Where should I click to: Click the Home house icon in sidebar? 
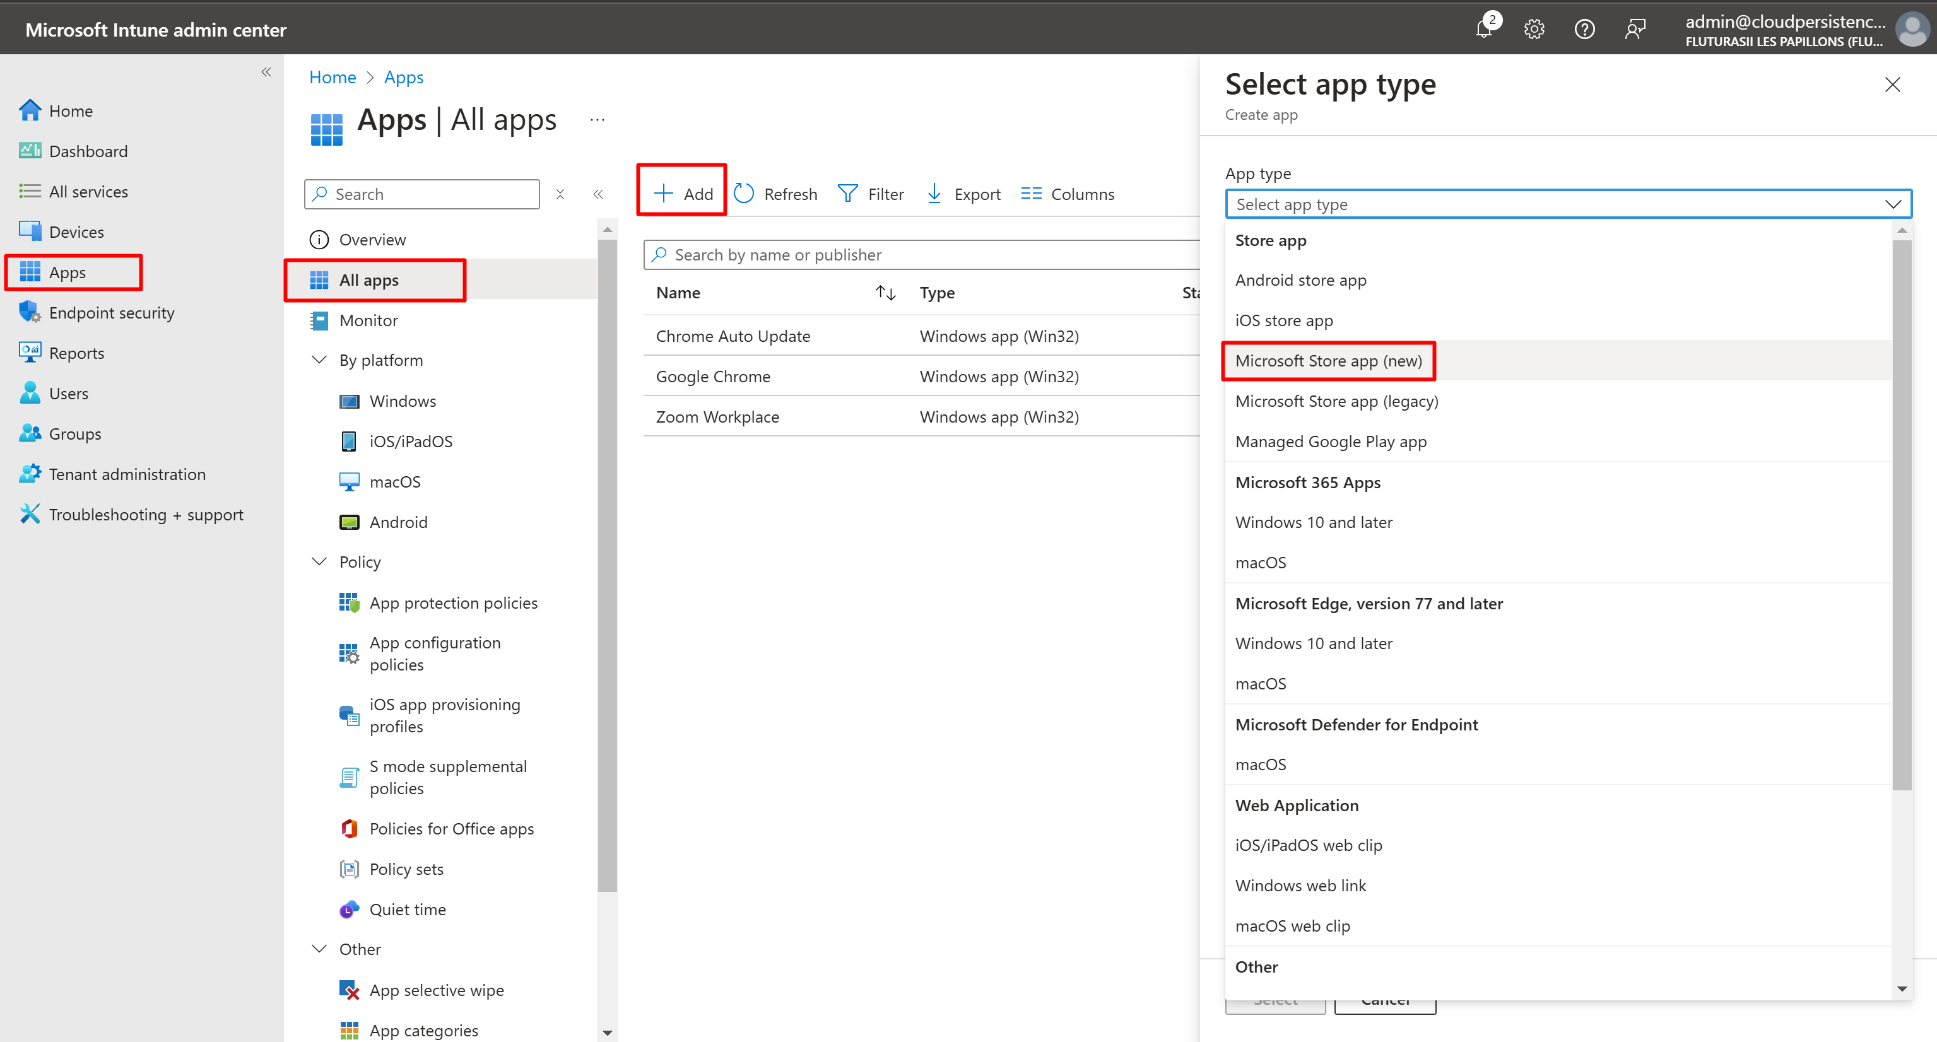[x=30, y=110]
